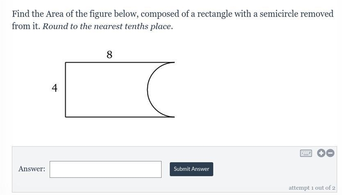Select the number 4 label beside the rectangle
The image size is (342, 195).
point(55,88)
